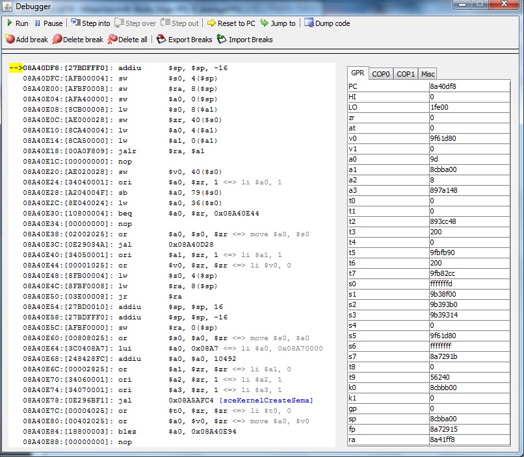This screenshot has height=457, width=524.
Task: Click the sp register value field
Action: pos(468,419)
